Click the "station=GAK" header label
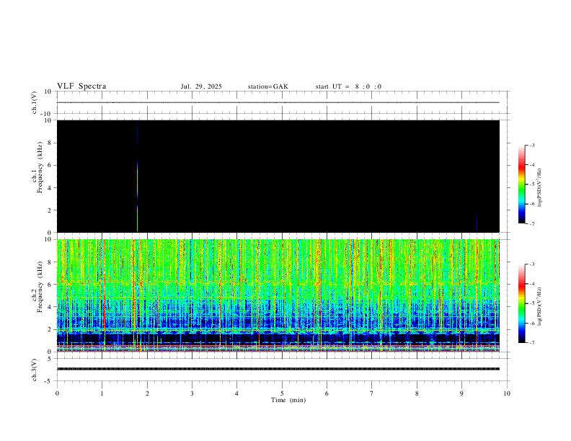Image resolution: width=571 pixels, height=441 pixels. pyautogui.click(x=267, y=86)
